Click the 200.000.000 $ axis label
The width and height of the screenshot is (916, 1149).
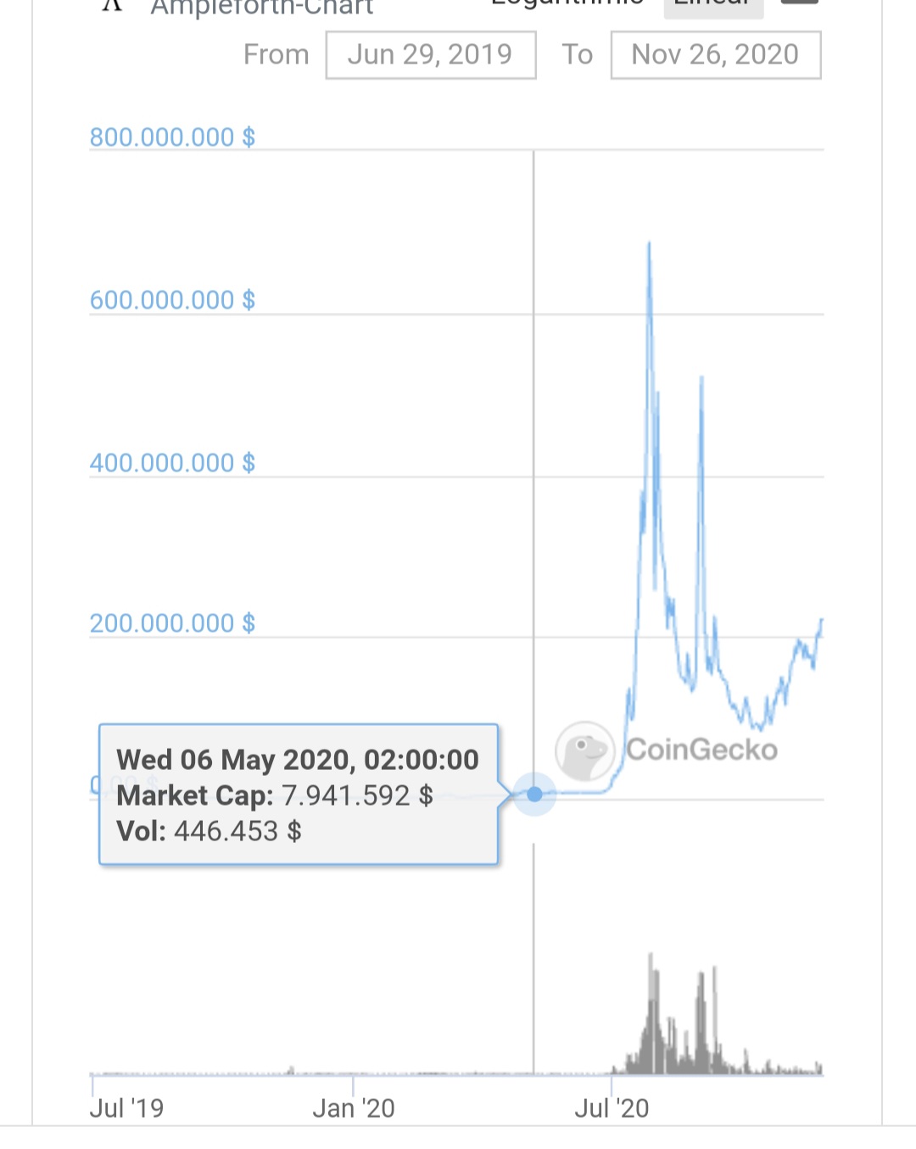click(x=172, y=623)
